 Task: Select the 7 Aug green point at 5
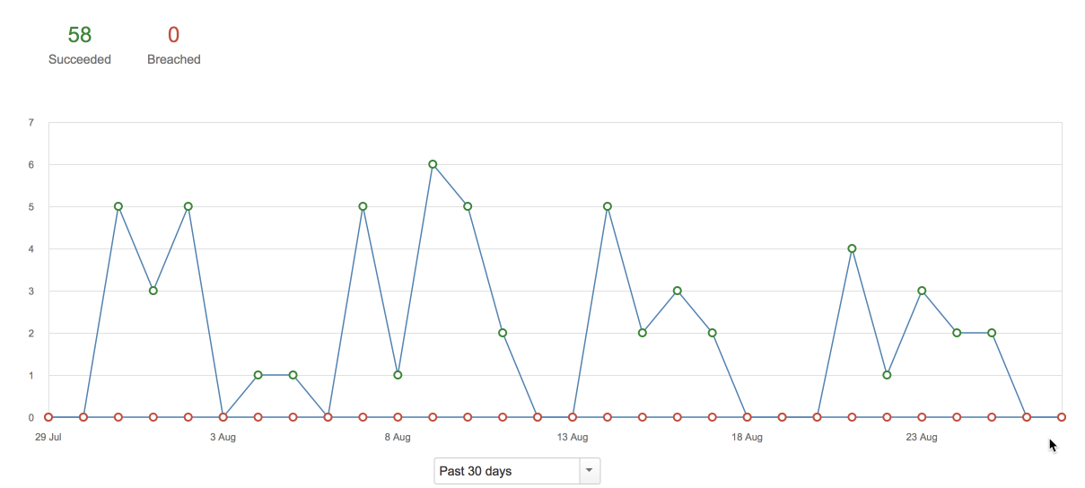[x=363, y=206]
